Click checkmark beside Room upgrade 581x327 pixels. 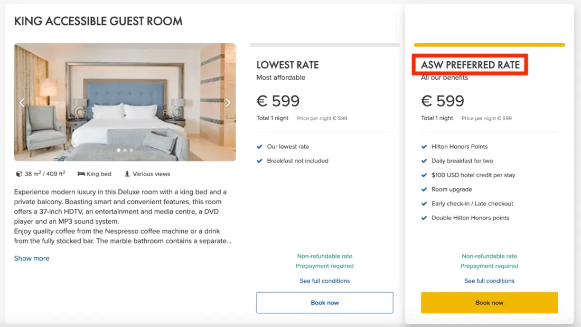click(424, 189)
